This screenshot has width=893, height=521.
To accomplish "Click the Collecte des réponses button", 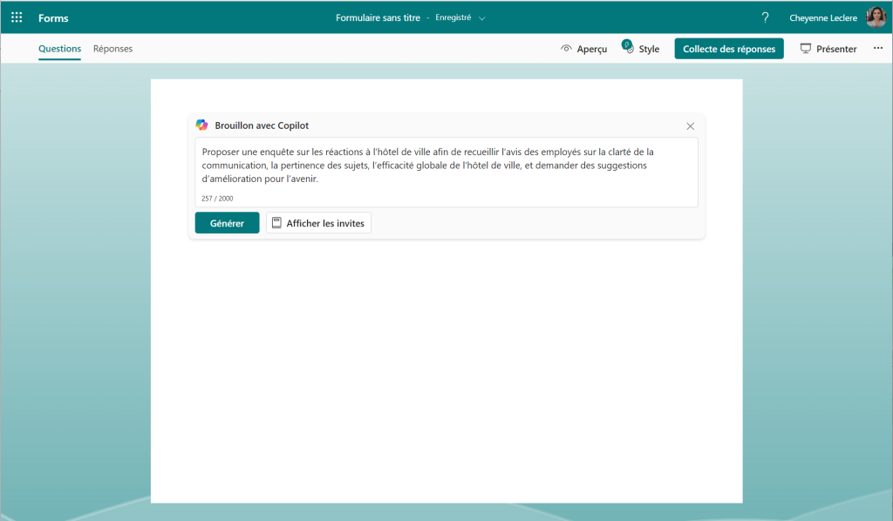I will tap(729, 49).
